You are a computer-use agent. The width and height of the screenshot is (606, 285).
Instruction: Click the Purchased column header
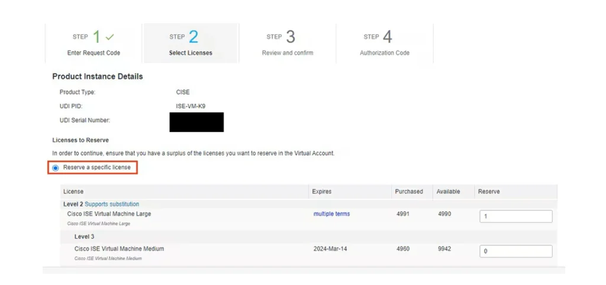409,192
